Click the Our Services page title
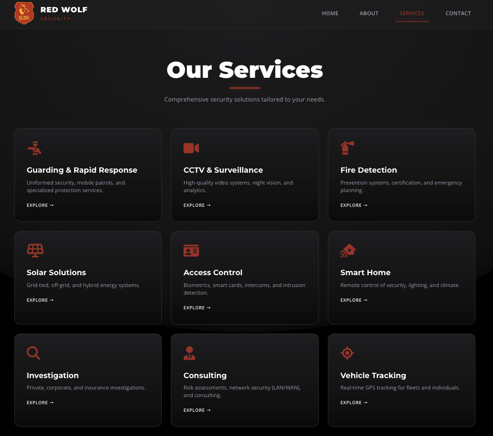 point(245,70)
